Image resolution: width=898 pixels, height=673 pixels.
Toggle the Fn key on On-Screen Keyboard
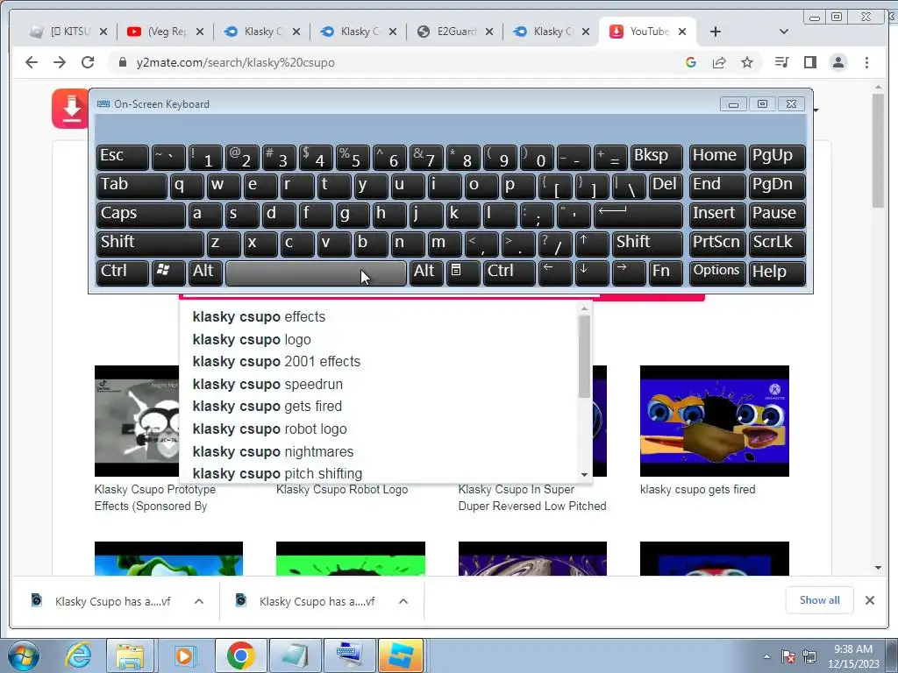[x=665, y=272]
